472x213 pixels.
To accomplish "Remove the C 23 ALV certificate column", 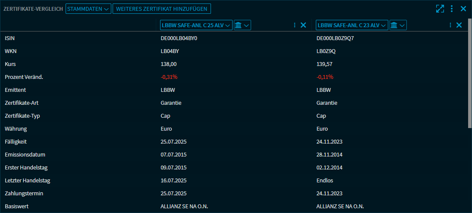I will 459,25.
